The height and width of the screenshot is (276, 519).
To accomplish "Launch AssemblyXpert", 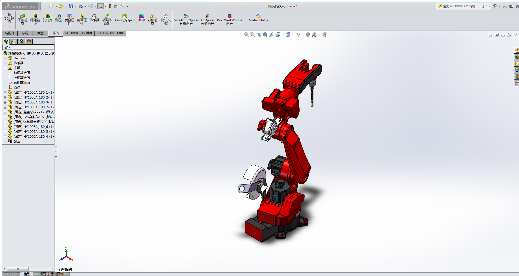I will click(125, 18).
